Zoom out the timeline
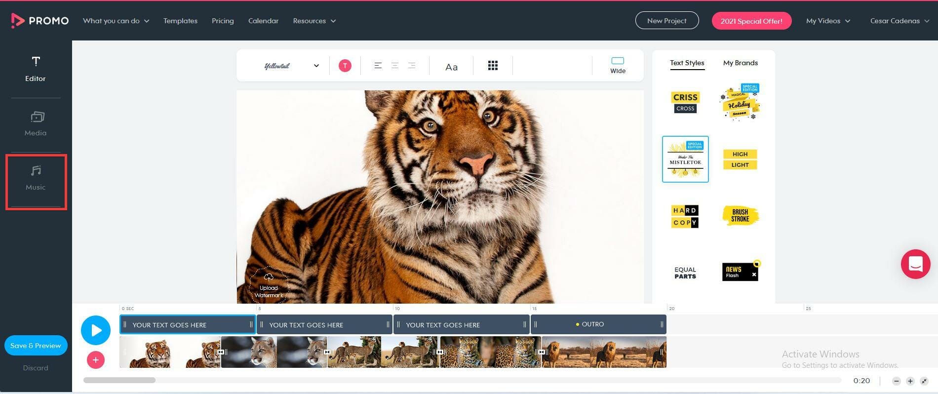 click(x=897, y=381)
